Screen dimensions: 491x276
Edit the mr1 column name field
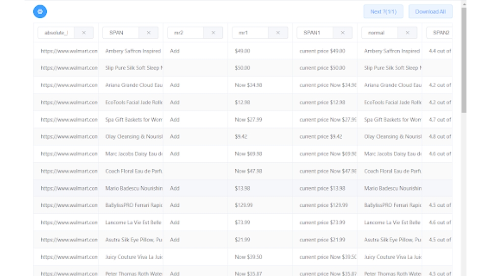point(250,32)
